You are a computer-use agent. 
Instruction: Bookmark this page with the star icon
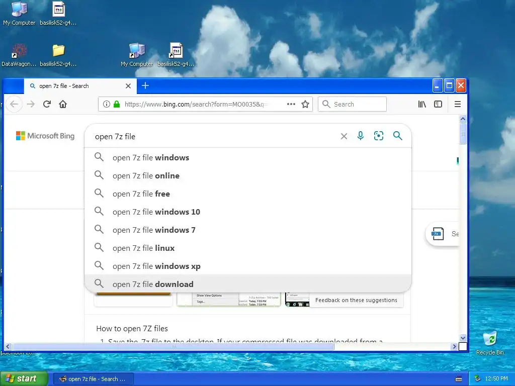[x=305, y=105]
